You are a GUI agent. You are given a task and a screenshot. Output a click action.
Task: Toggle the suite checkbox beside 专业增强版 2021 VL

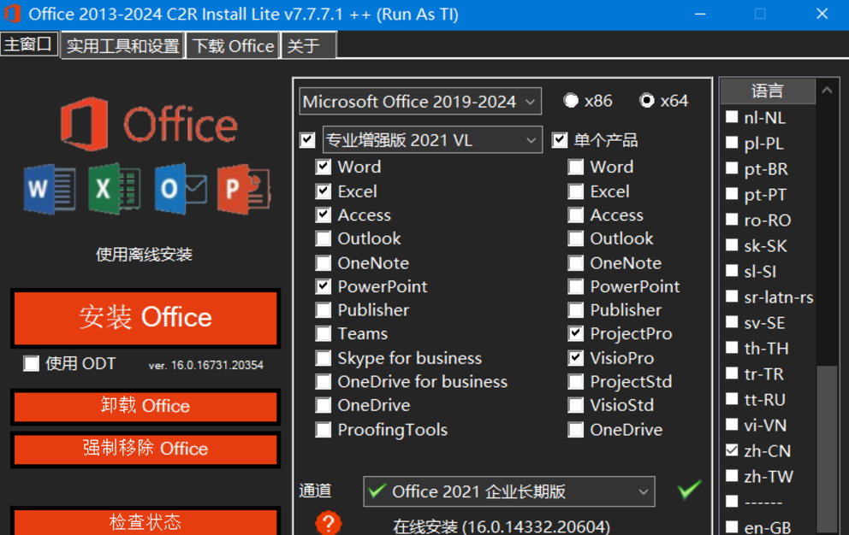(x=307, y=140)
